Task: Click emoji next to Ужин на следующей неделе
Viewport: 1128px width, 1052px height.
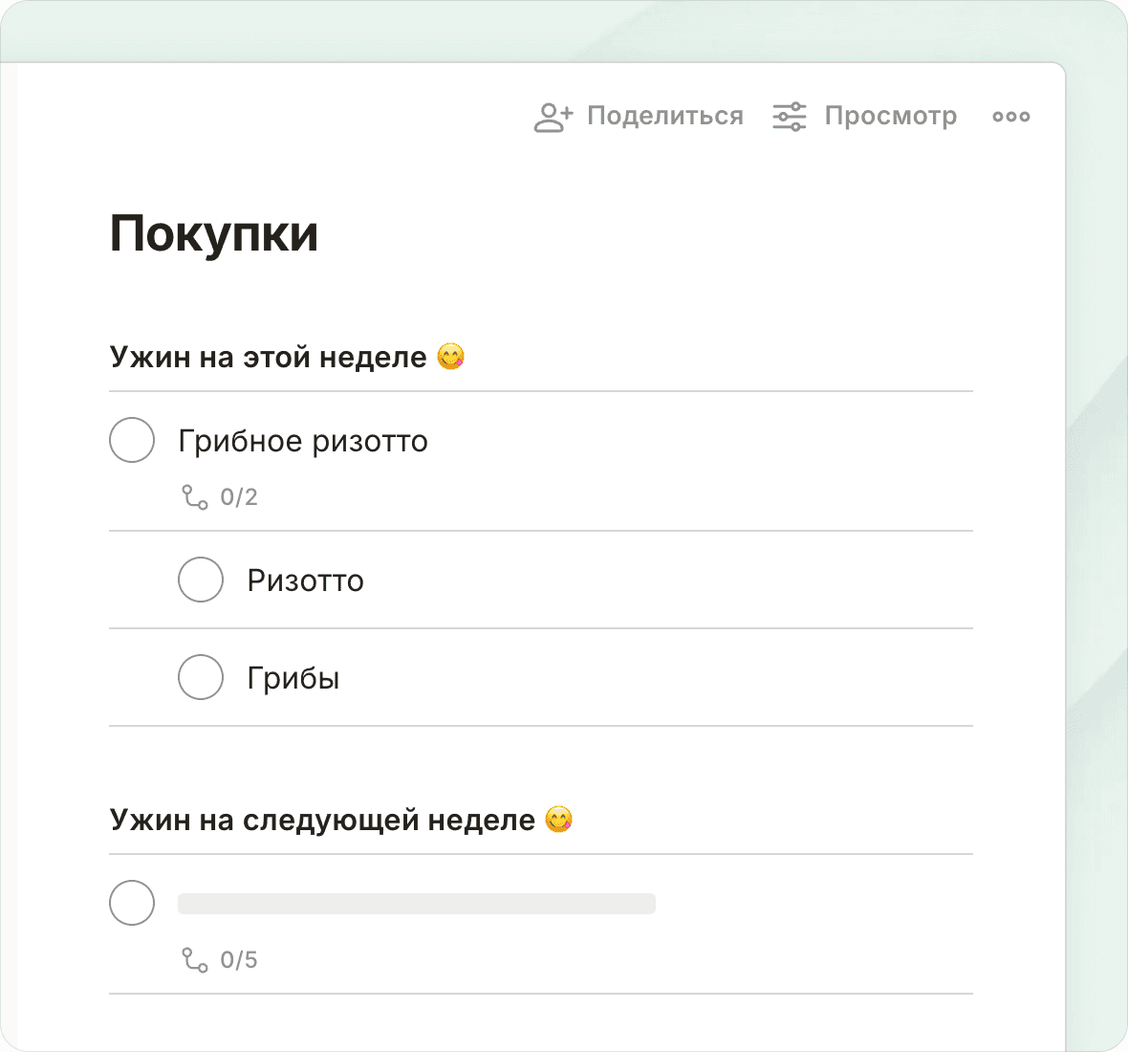Action: tap(558, 820)
